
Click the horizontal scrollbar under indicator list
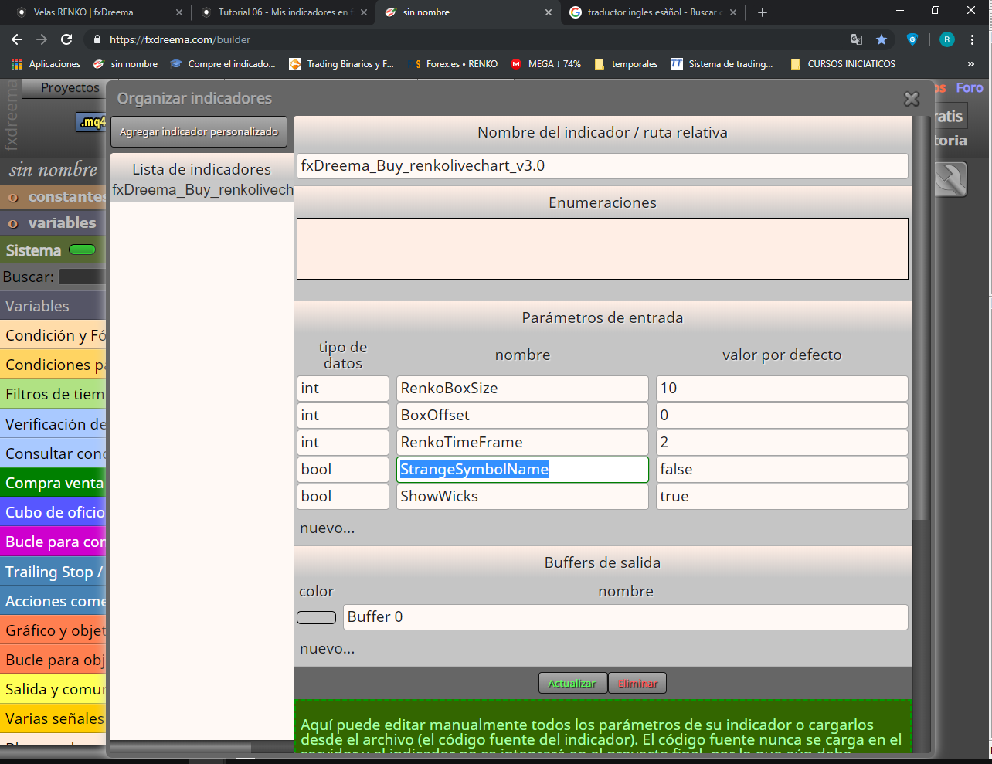181,748
